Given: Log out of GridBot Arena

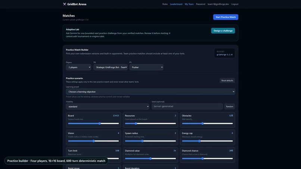Looking at the screenshot, I should tap(235, 4).
